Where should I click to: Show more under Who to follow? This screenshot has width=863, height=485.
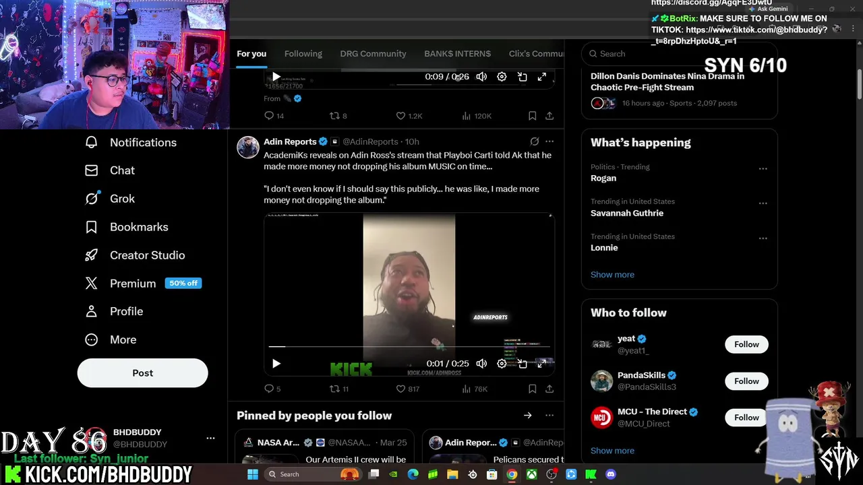(612, 451)
